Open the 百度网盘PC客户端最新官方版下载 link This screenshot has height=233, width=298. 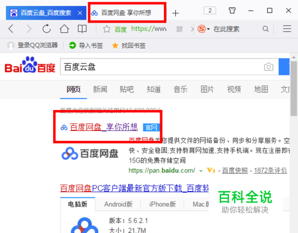(x=134, y=188)
